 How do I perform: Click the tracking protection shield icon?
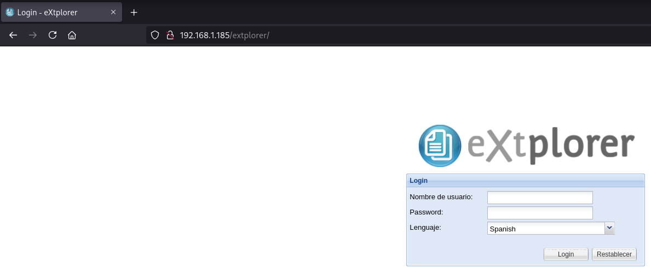point(155,35)
